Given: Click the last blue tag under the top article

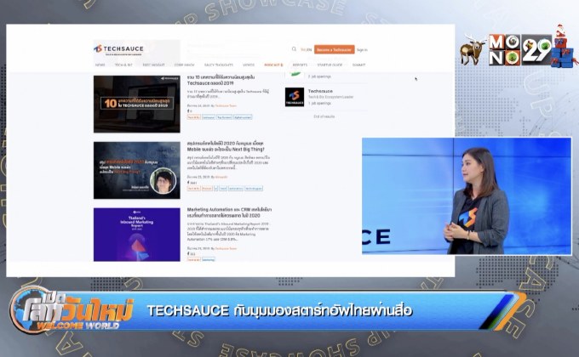Looking at the screenshot, I should click(243, 117).
